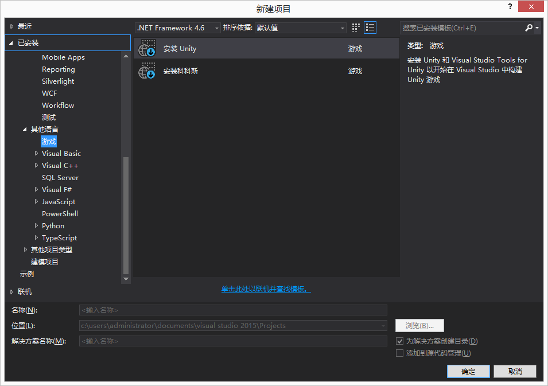Open the help question mark
This screenshot has width=548, height=386.
tap(510, 7)
